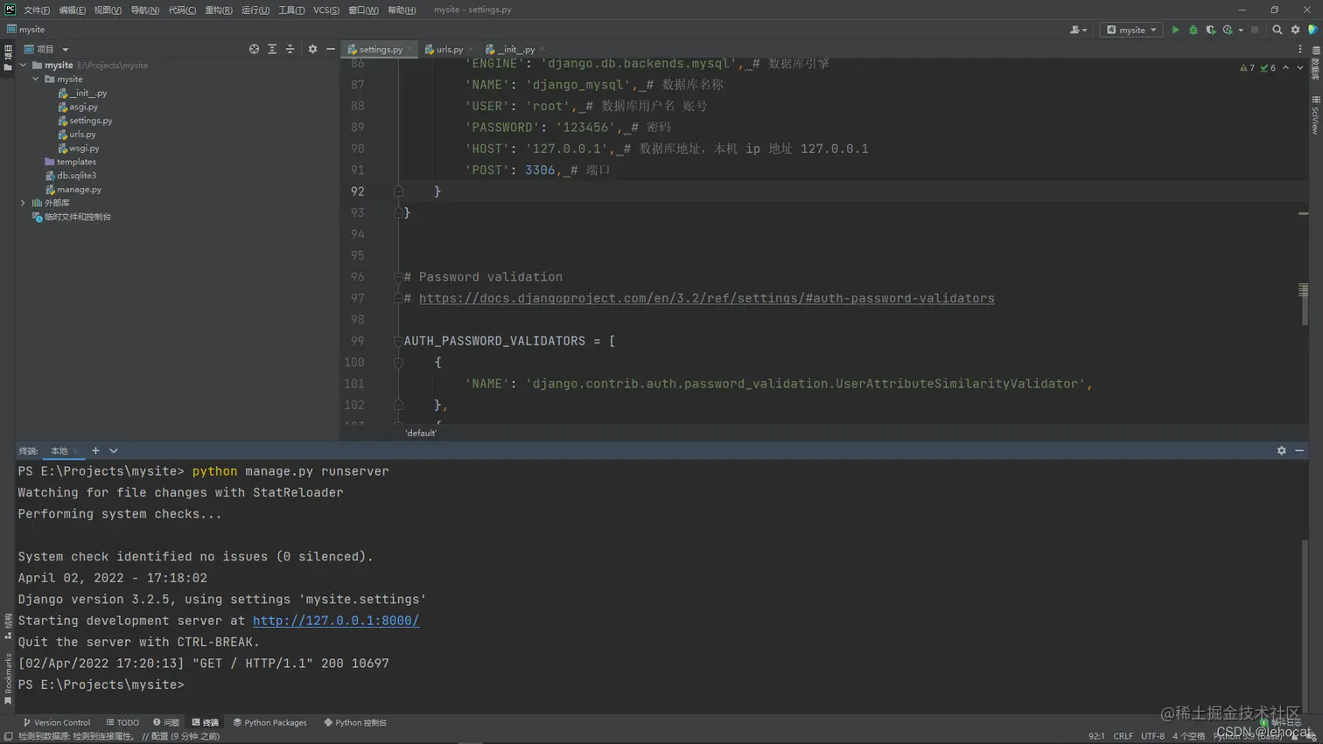This screenshot has height=744, width=1323.
Task: Close the 本地 terminal tab
Action: [x=75, y=451]
